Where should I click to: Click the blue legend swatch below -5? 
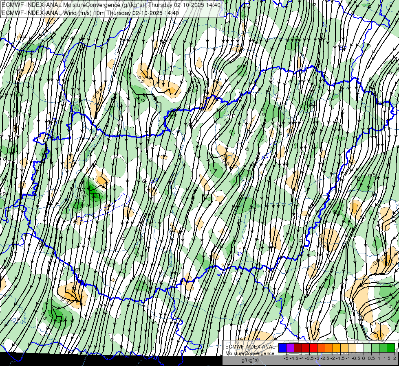tap(282, 348)
